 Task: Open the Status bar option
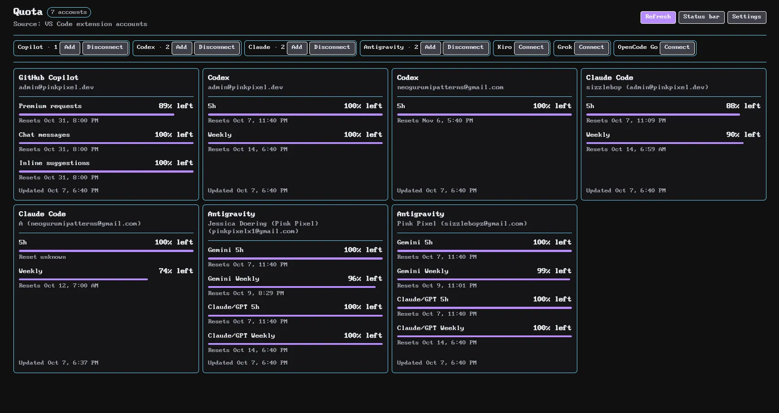tap(701, 17)
